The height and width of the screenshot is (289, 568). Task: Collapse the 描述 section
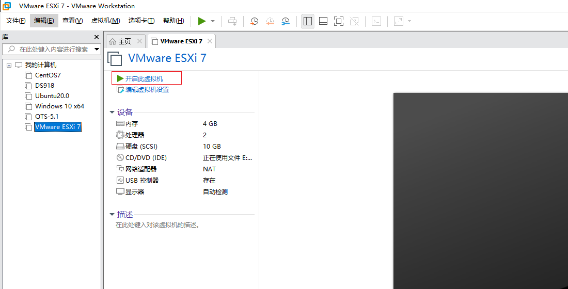[x=112, y=214]
